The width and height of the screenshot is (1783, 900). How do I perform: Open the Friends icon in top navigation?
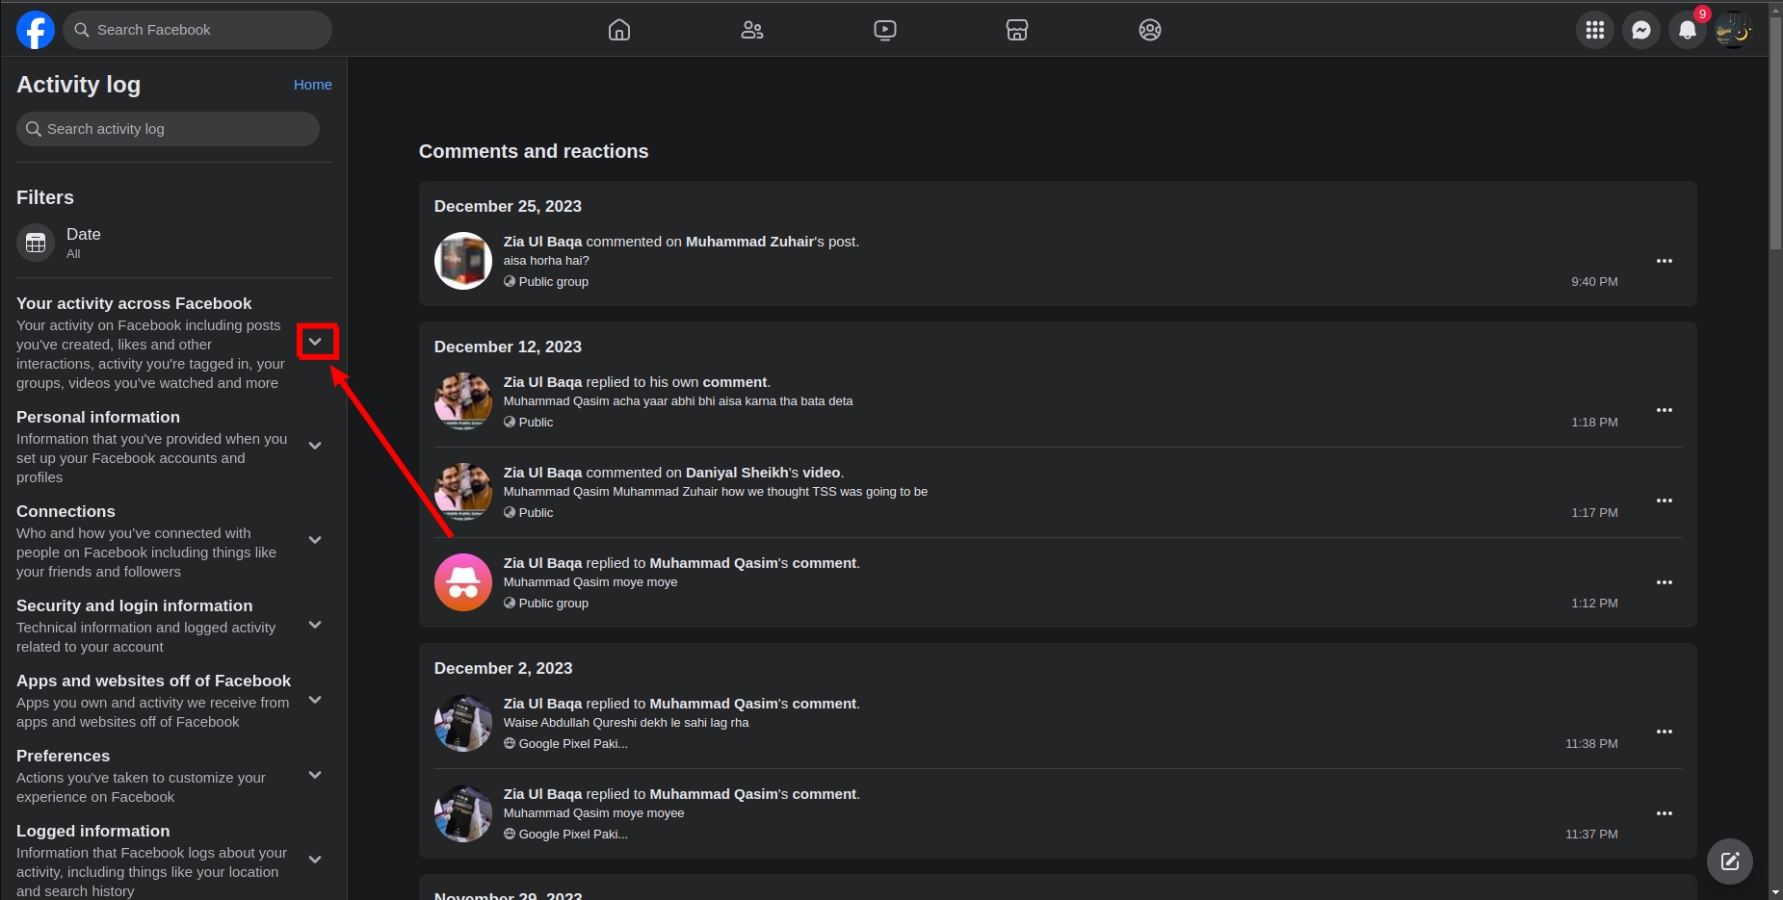coord(752,30)
